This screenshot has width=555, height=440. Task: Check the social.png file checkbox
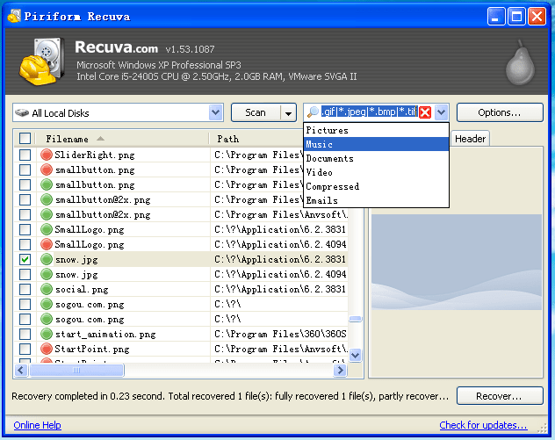pyautogui.click(x=25, y=290)
